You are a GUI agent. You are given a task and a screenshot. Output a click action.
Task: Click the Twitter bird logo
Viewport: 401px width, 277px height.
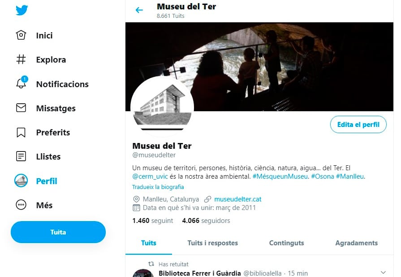pyautogui.click(x=22, y=10)
